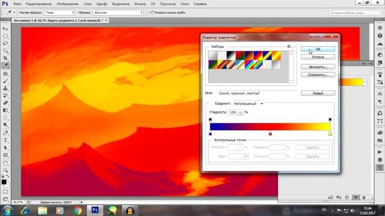Click the Загрузить button
This screenshot has height=216, width=385.
click(318, 67)
